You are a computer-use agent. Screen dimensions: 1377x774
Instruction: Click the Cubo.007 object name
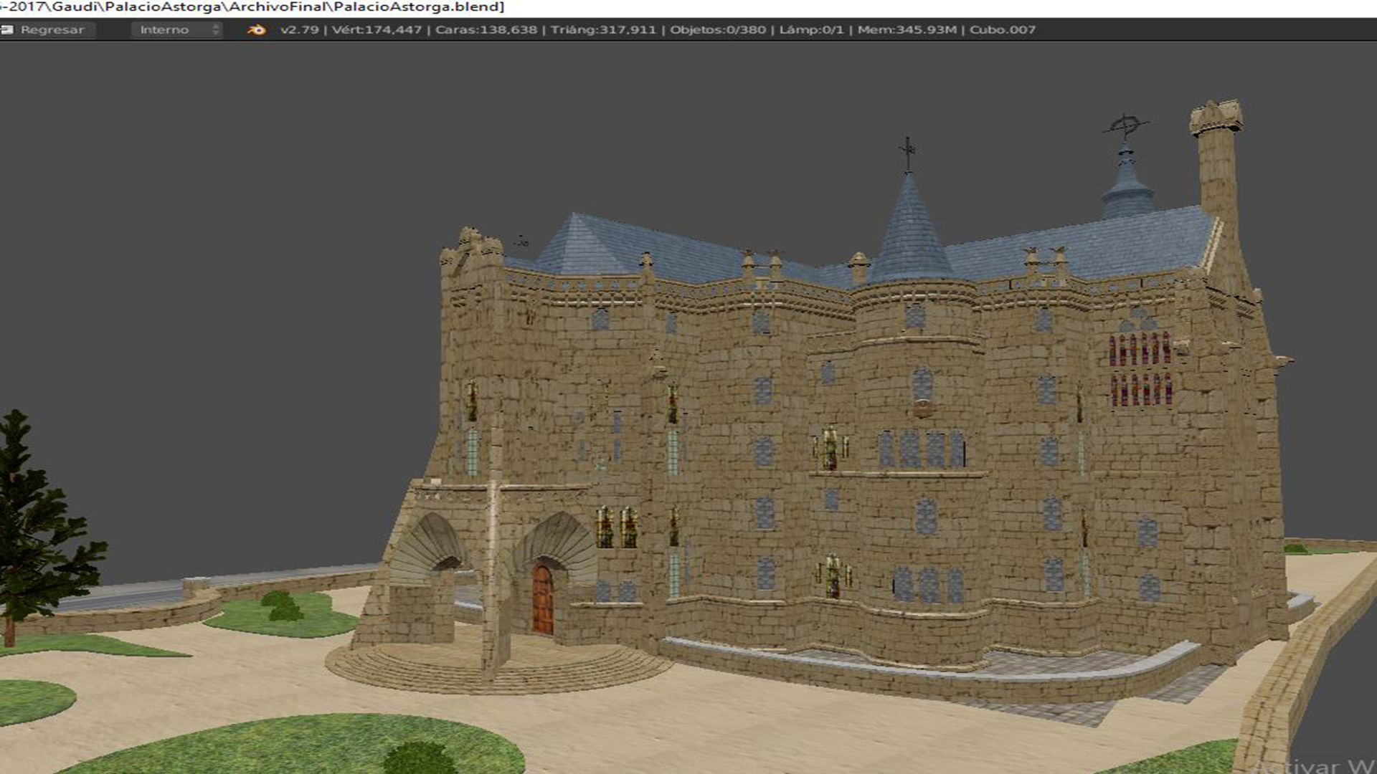[x=1003, y=29]
